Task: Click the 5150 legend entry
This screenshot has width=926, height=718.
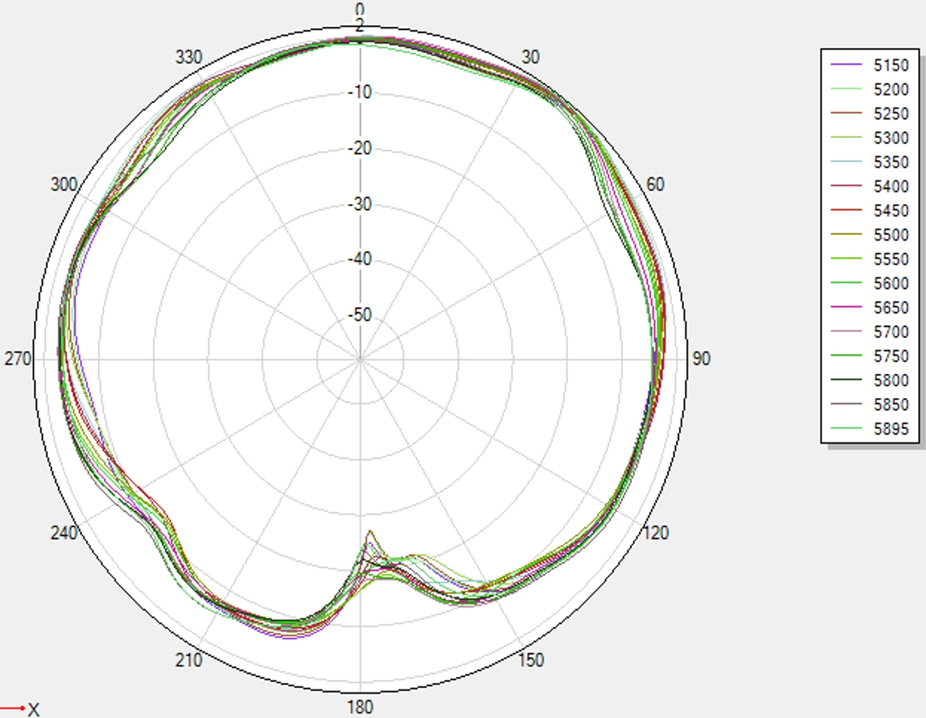Action: pyautogui.click(x=869, y=65)
